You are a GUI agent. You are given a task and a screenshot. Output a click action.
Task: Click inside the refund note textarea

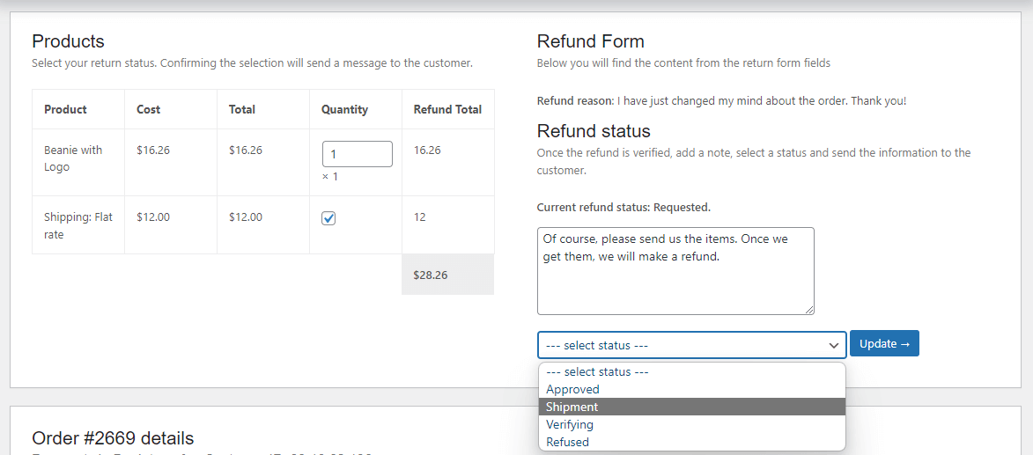(x=675, y=271)
